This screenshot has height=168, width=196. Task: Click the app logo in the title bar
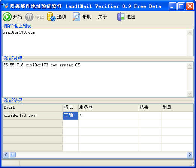5,6
